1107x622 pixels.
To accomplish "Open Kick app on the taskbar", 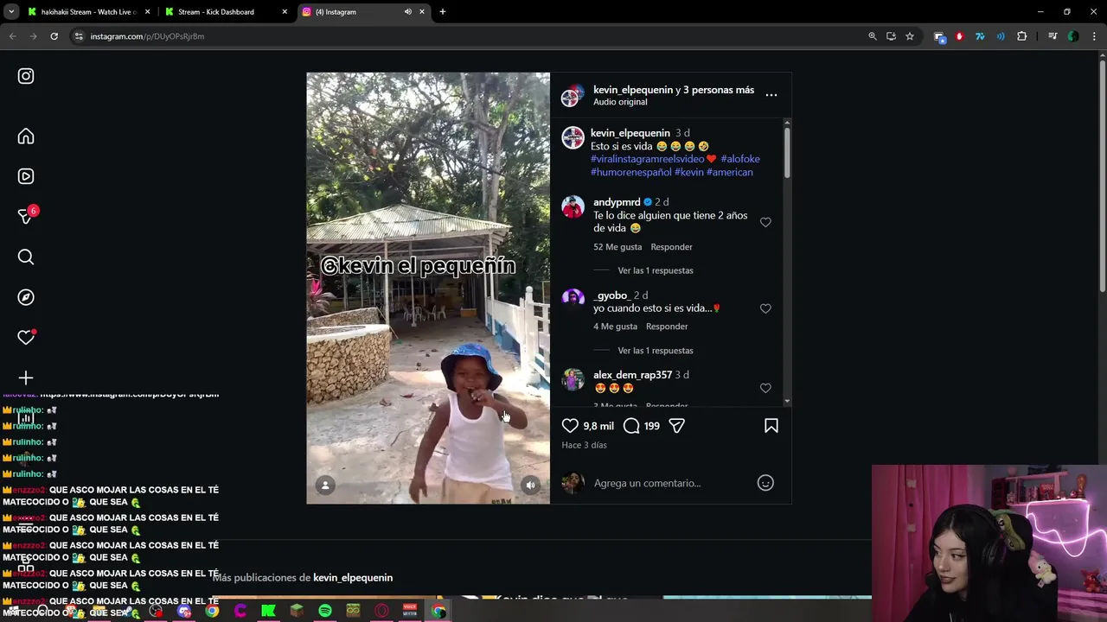I will click(x=268, y=612).
